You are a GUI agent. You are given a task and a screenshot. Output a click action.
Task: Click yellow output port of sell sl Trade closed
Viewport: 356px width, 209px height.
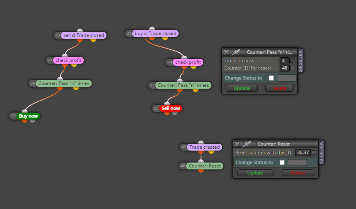point(93,40)
